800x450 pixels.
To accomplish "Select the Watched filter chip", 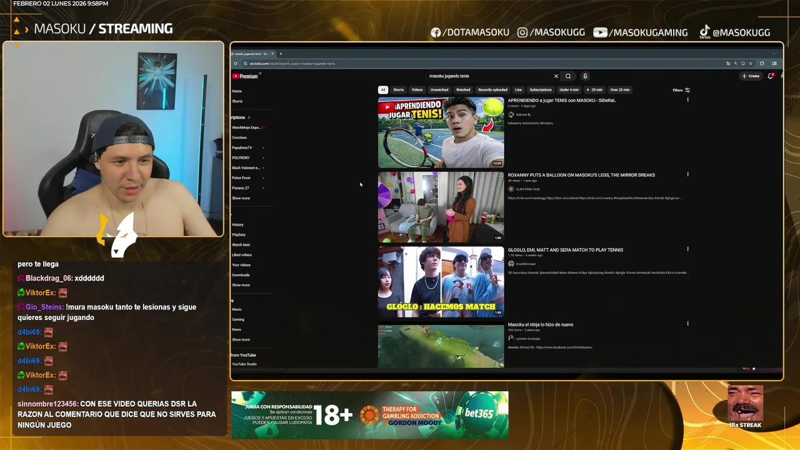I will click(x=463, y=90).
